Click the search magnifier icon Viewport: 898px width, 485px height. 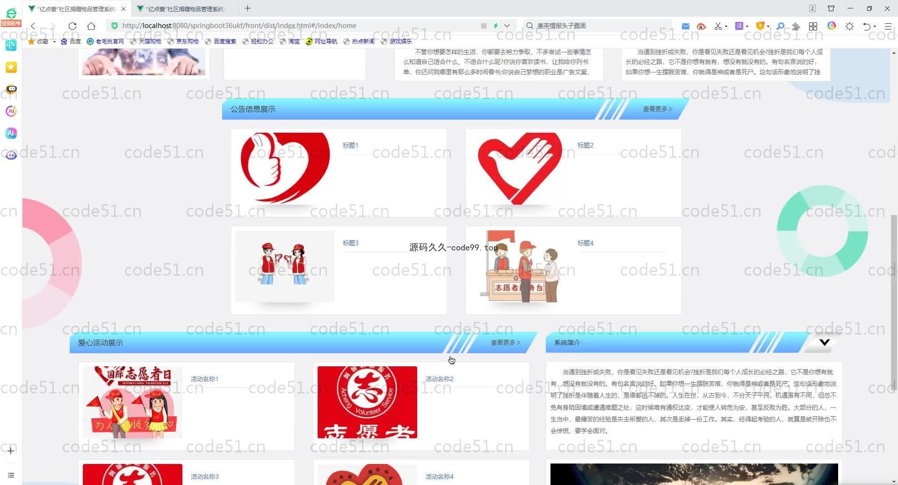tap(530, 26)
